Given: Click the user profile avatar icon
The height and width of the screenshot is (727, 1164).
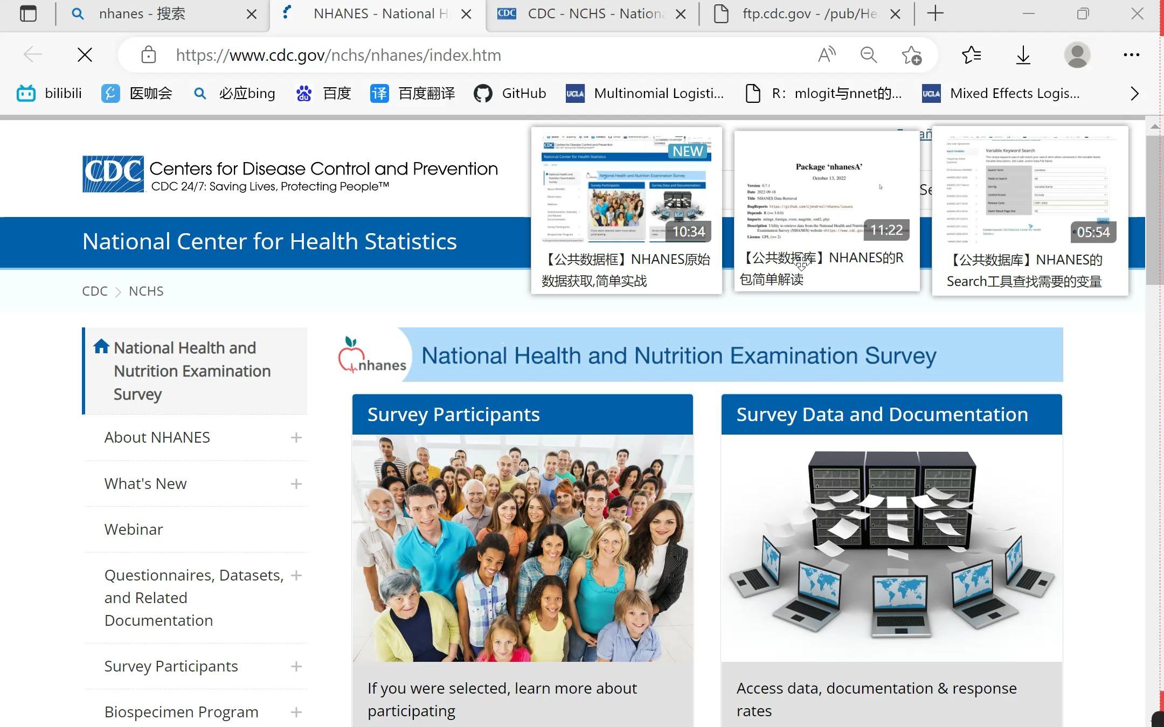Looking at the screenshot, I should pos(1077,54).
